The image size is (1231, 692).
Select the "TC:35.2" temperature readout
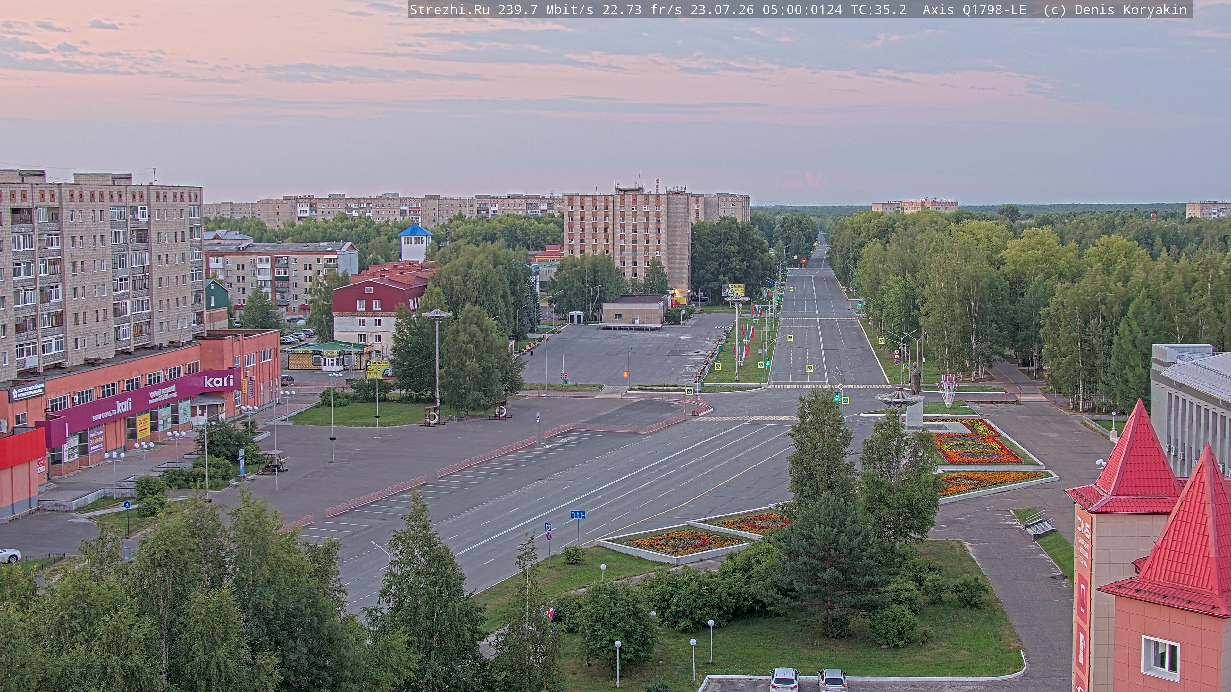tap(878, 10)
